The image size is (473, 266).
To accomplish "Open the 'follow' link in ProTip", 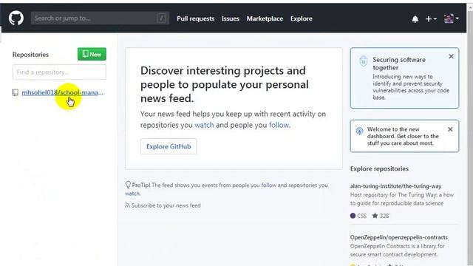I will click(268, 185).
